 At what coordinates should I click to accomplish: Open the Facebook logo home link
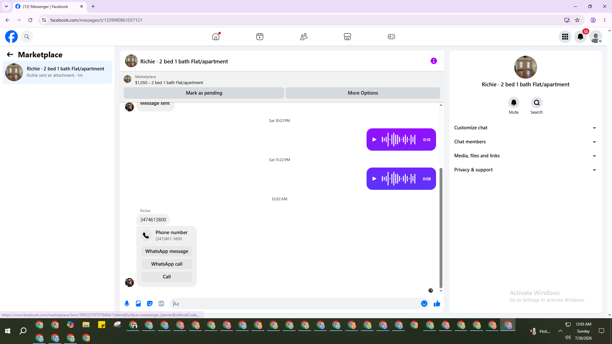[11, 37]
